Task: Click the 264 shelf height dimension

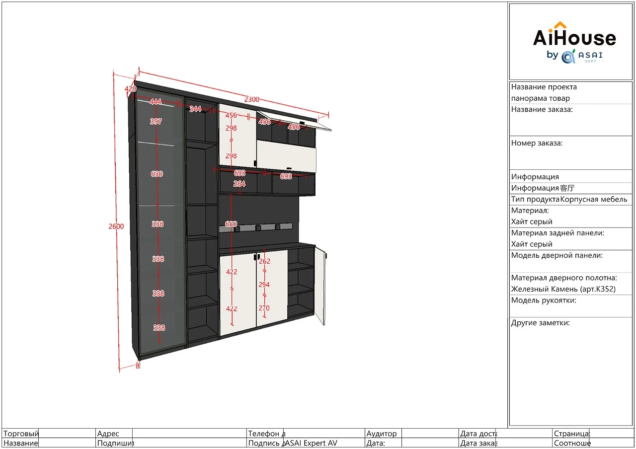Action: click(x=239, y=184)
